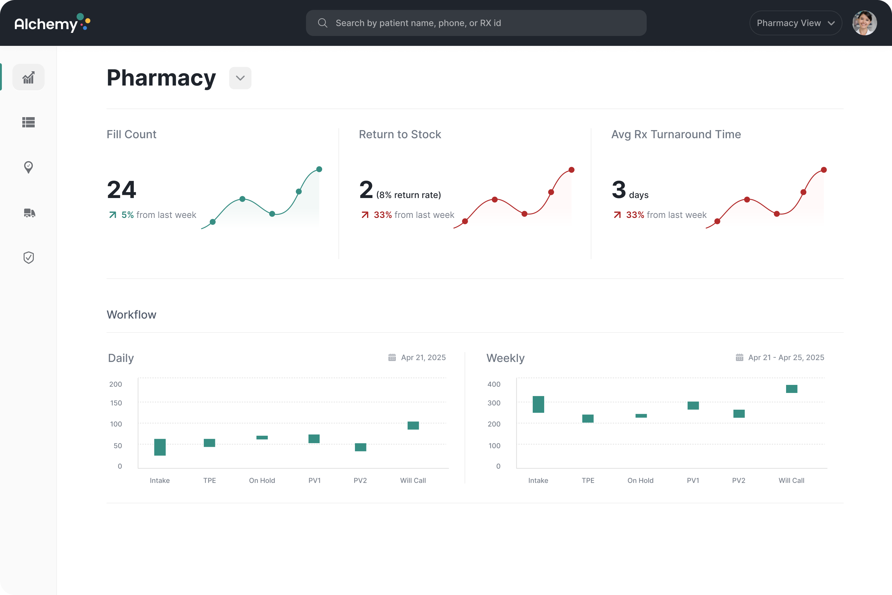Click the Apr 21 - Apr 25 date range
Screen dimensions: 892x595
[x=786, y=357]
